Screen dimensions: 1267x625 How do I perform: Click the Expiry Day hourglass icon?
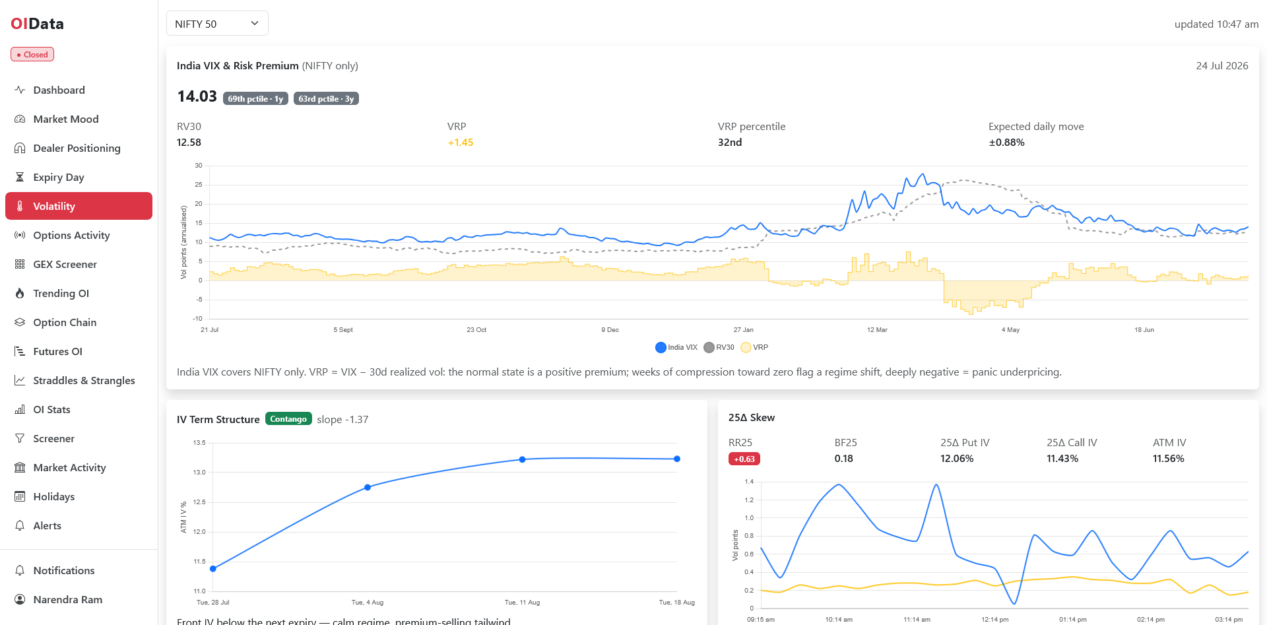tap(20, 177)
